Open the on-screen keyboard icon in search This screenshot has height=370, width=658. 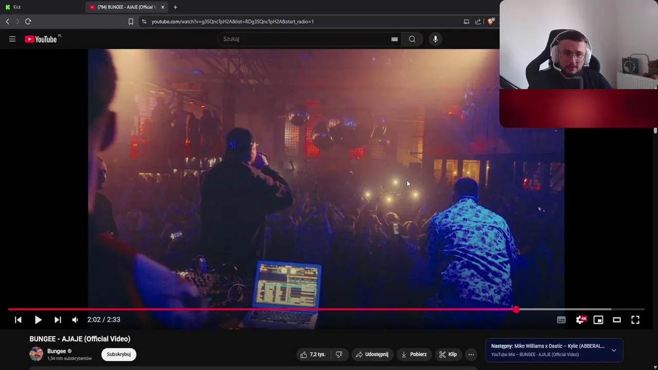point(394,39)
